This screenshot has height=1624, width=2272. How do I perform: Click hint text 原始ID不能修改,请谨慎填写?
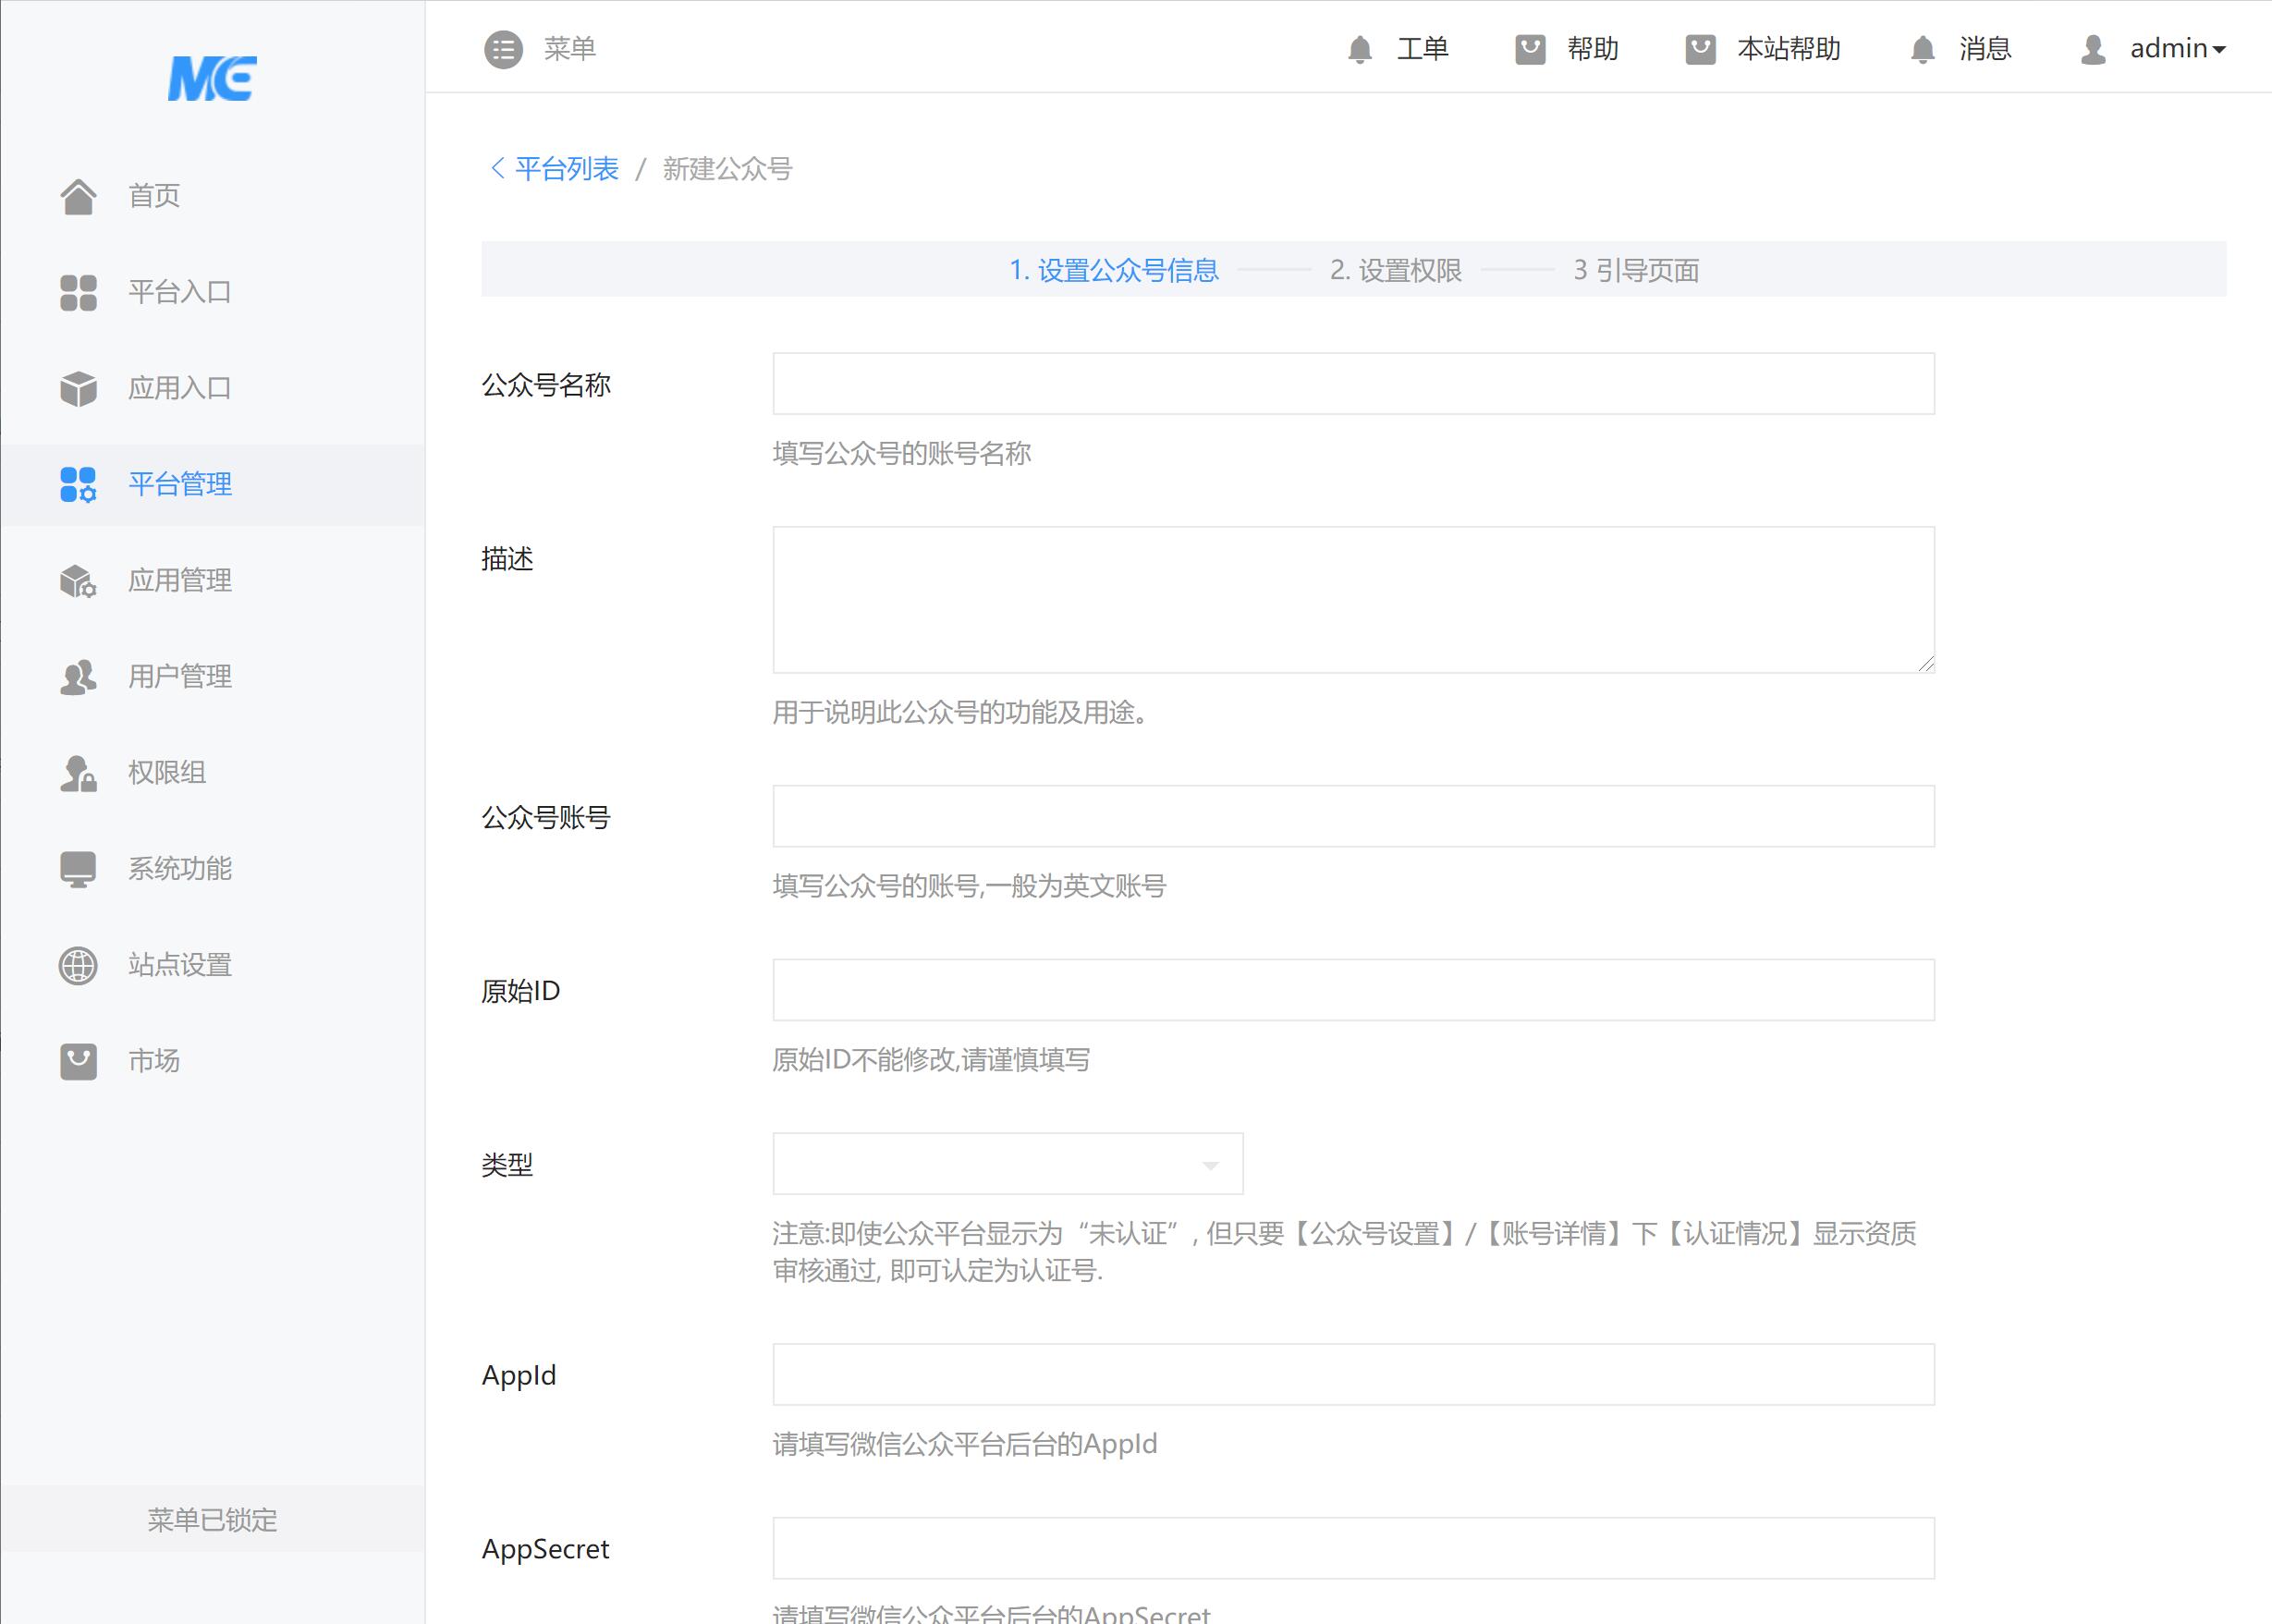pos(930,1059)
